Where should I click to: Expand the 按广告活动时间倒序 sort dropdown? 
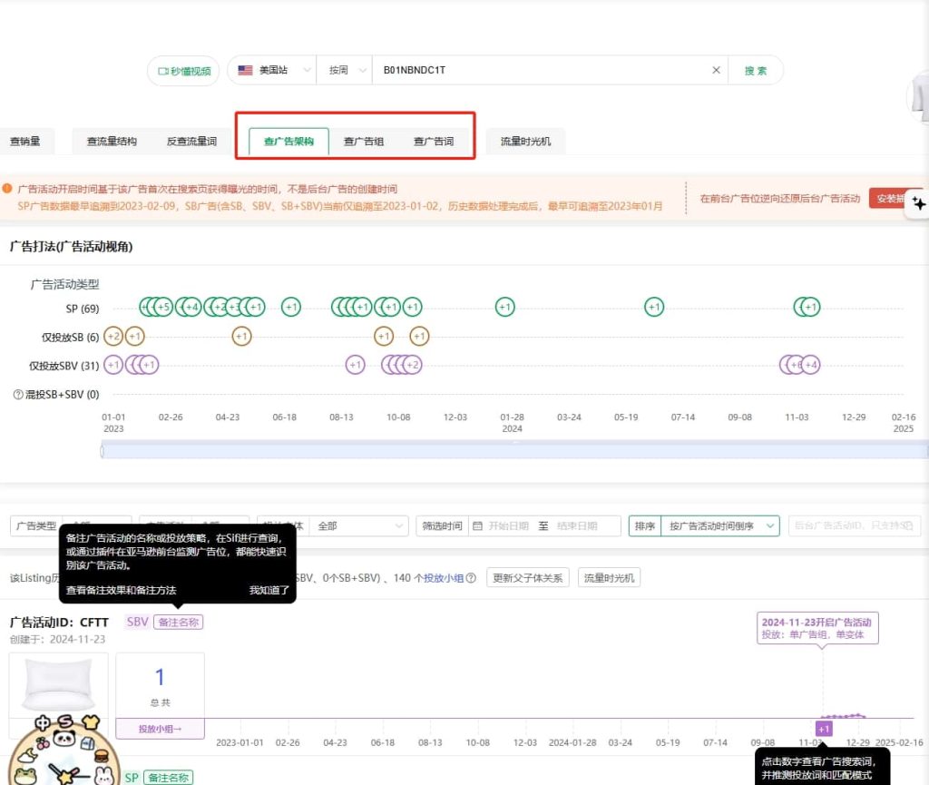(719, 526)
